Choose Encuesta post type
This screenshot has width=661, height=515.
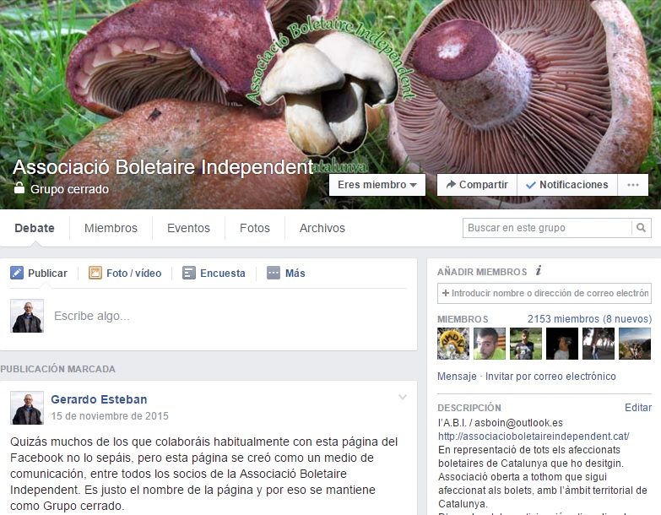tap(214, 273)
